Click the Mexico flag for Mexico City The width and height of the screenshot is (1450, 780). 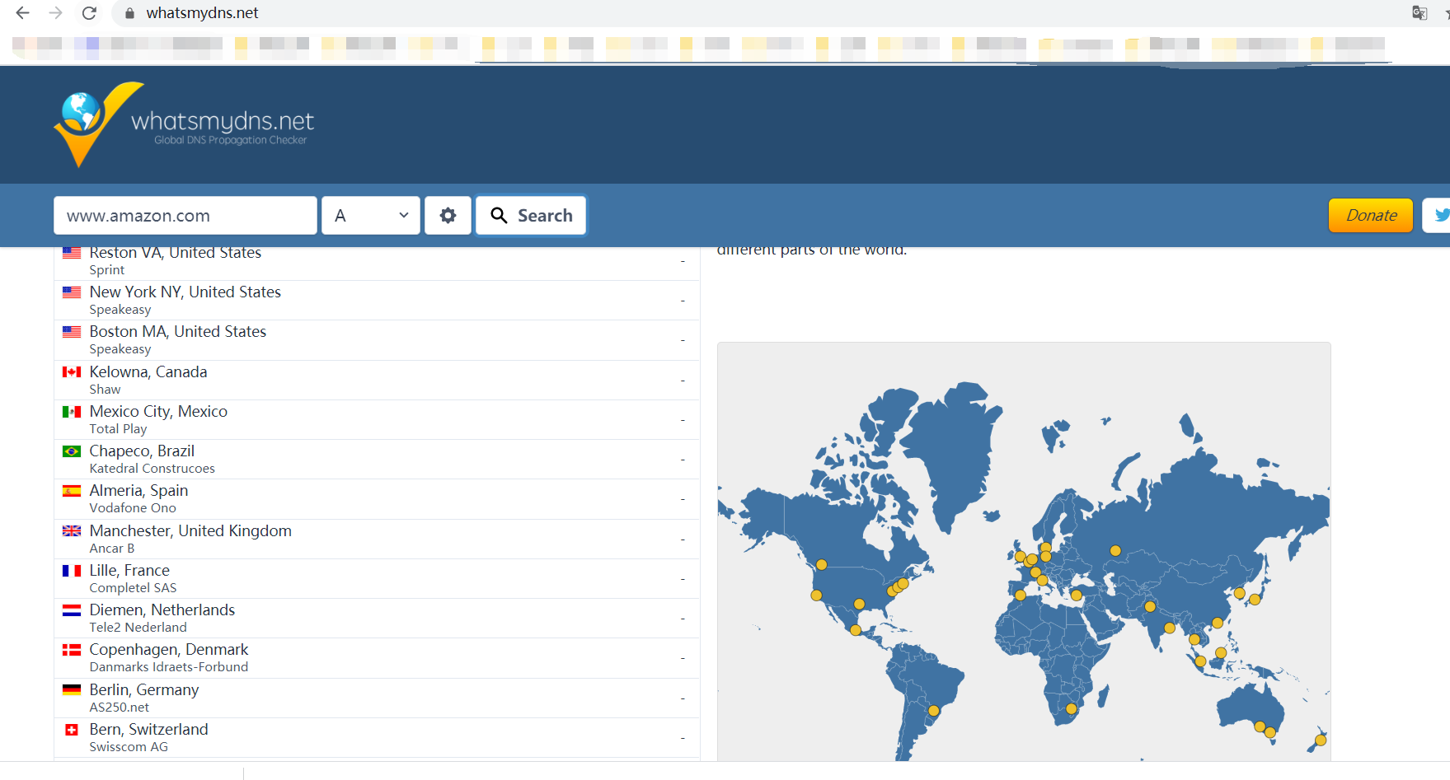(72, 412)
